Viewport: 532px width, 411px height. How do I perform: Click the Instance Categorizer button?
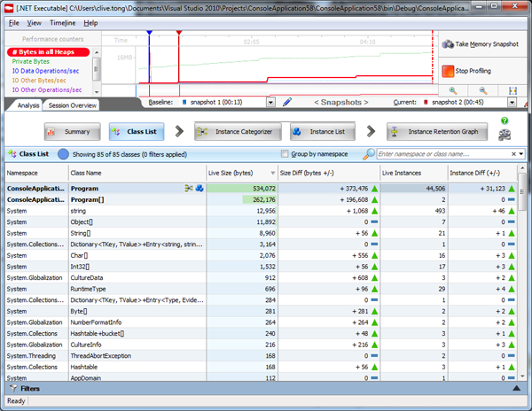click(238, 132)
